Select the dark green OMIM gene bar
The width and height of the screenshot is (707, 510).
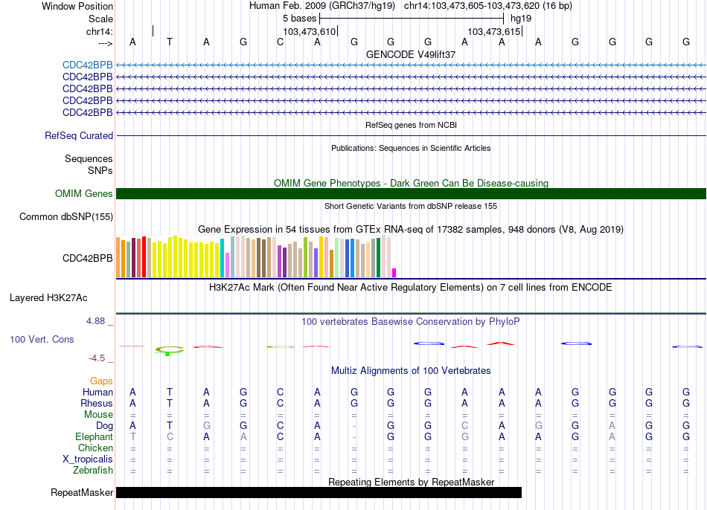(x=411, y=194)
